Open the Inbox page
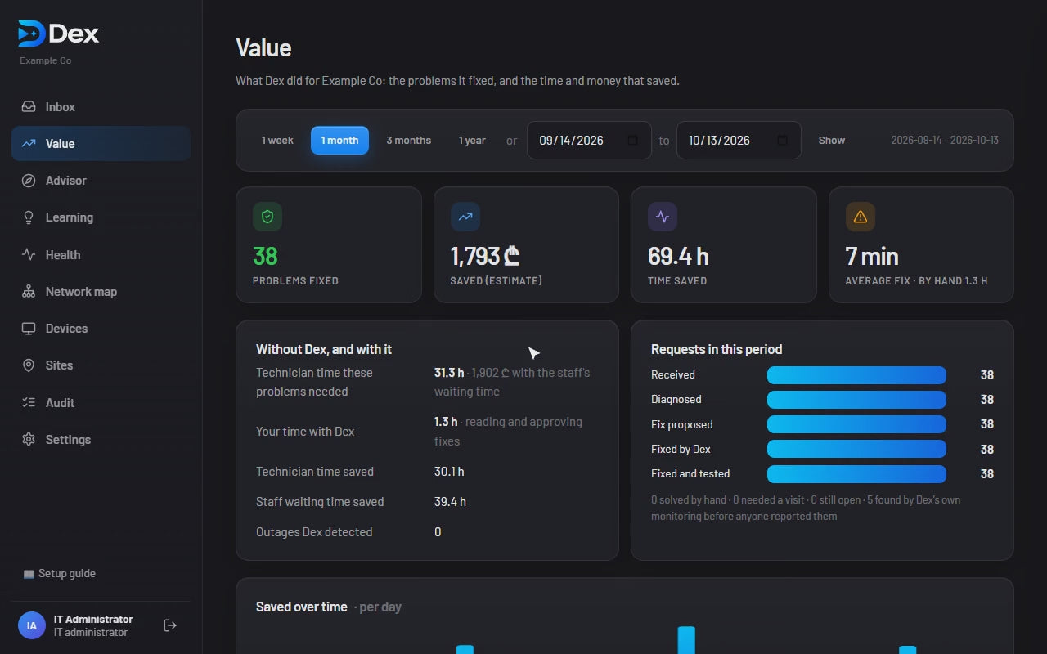This screenshot has height=654, width=1047. click(101, 107)
